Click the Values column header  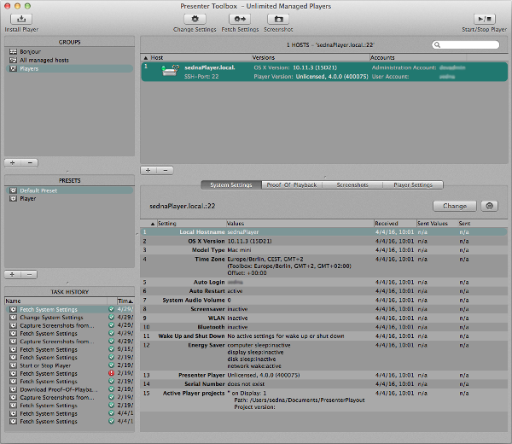[x=300, y=224]
